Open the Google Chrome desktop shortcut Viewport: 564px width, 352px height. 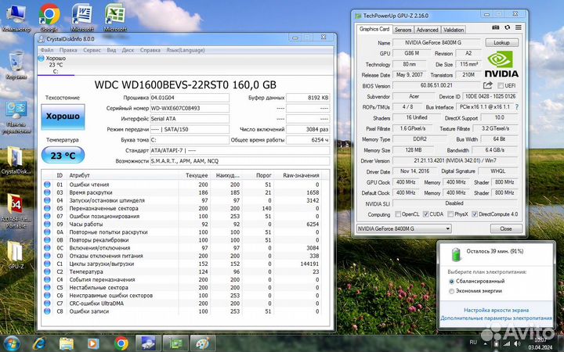pyautogui.click(x=49, y=18)
